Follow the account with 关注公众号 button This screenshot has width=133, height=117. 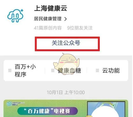67,44
